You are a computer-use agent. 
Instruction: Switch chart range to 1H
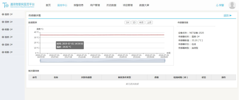[x=127, y=22]
